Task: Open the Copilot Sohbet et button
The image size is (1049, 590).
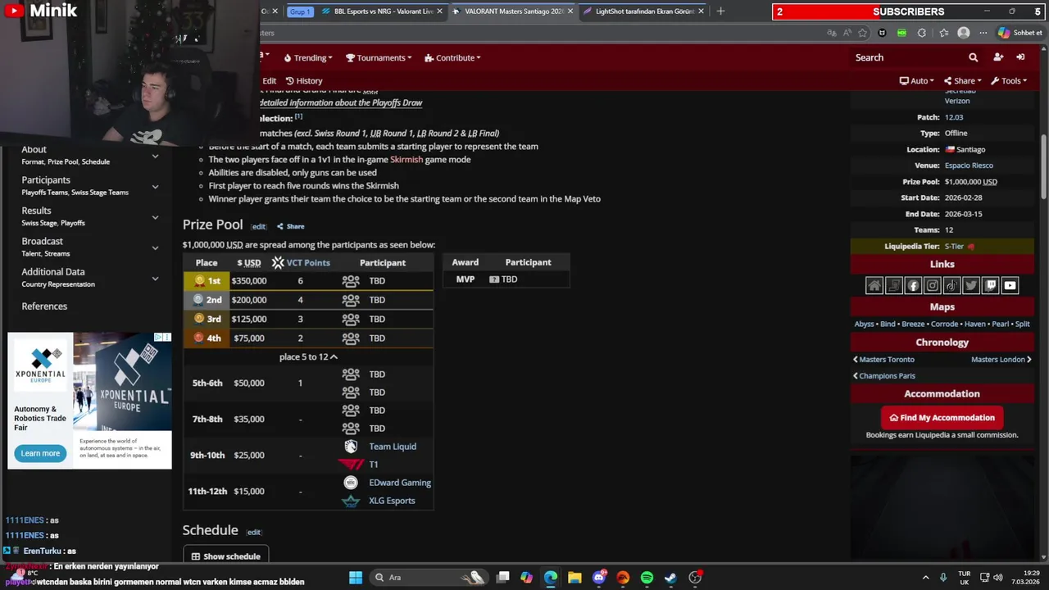Action: tap(1020, 33)
